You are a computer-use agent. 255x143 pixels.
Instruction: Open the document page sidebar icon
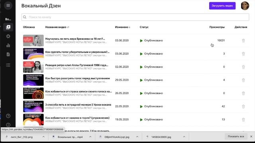(x=8, y=54)
